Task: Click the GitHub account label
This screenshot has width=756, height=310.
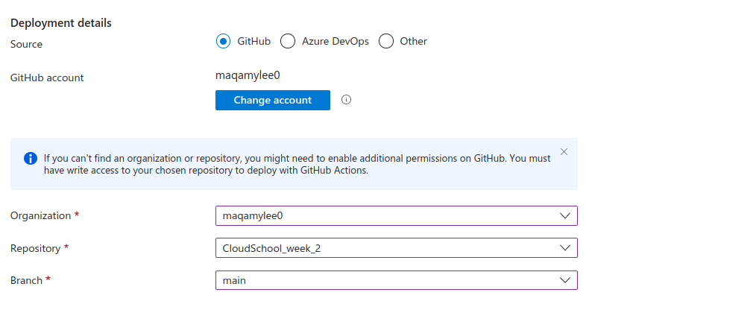Action: 47,77
